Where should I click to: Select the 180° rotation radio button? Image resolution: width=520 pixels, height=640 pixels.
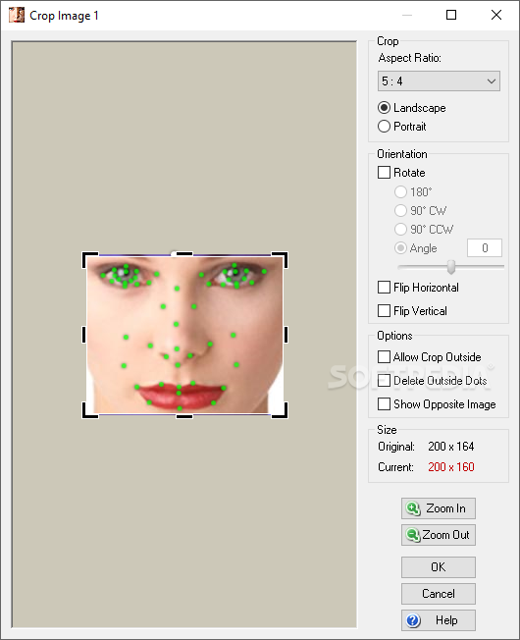point(400,191)
